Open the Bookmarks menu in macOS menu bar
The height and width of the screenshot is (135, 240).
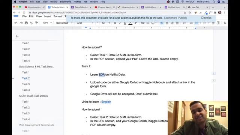click(65, 1)
